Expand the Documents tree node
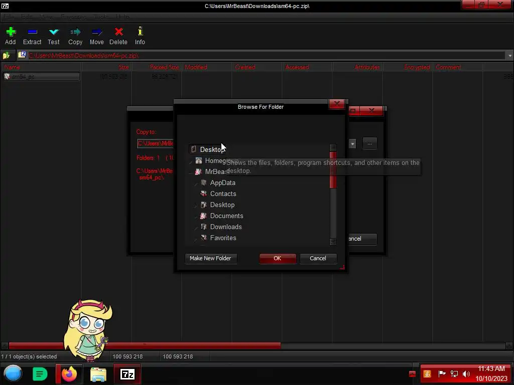Screen dimensions: 514x385 click(x=196, y=217)
